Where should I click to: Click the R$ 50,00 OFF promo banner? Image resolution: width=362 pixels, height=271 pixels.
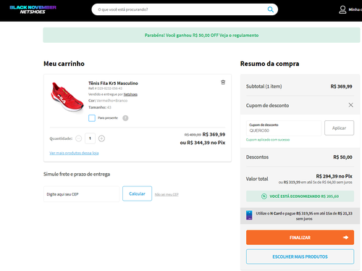coord(201,36)
